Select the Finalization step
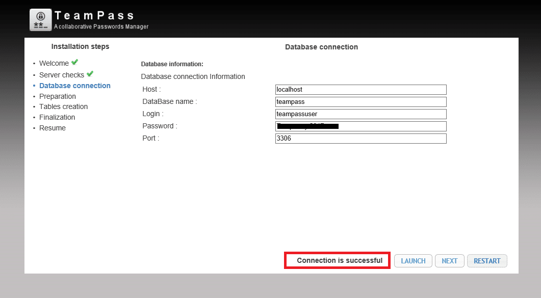 pos(57,118)
